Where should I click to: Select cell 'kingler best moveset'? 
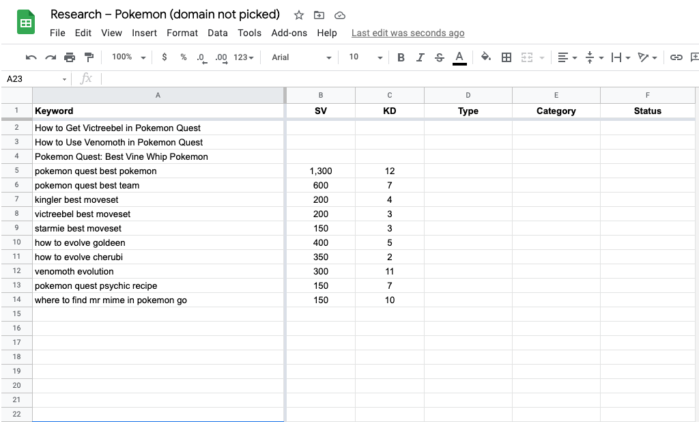click(x=158, y=199)
